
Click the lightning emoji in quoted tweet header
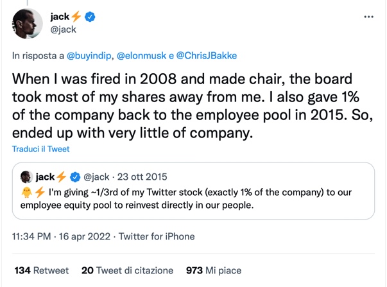click(x=62, y=177)
